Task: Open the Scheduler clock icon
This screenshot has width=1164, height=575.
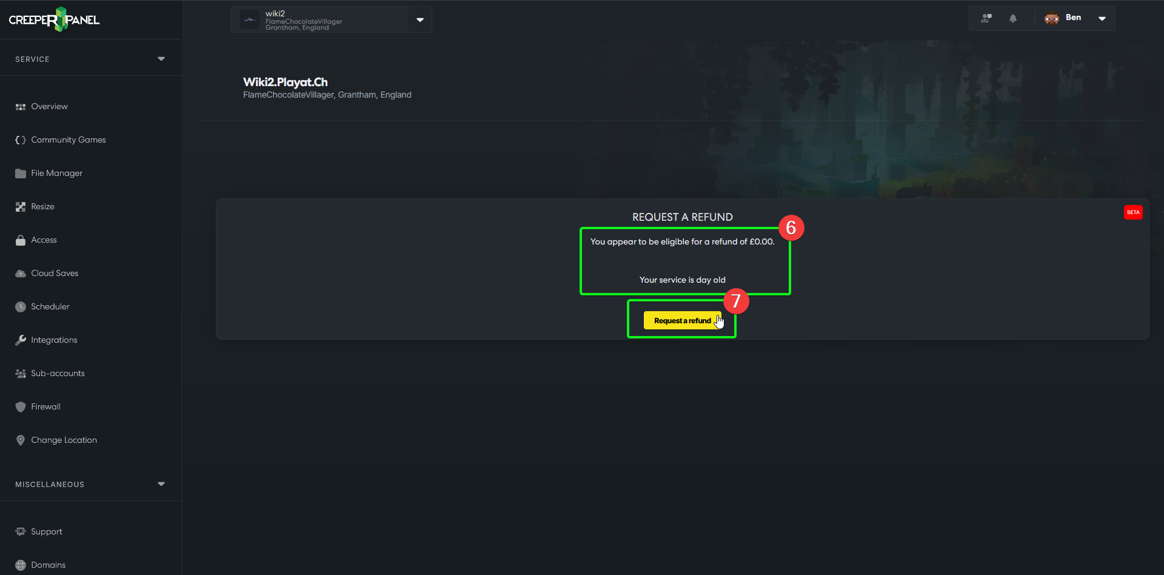Action: click(x=21, y=307)
